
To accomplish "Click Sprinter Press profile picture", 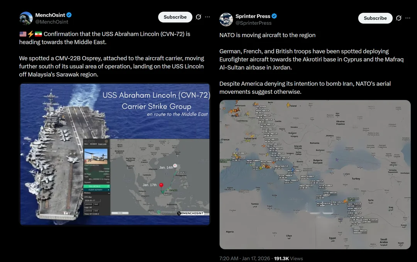I will click(226, 19).
